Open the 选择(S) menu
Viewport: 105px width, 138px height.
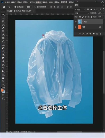pos(38,2)
